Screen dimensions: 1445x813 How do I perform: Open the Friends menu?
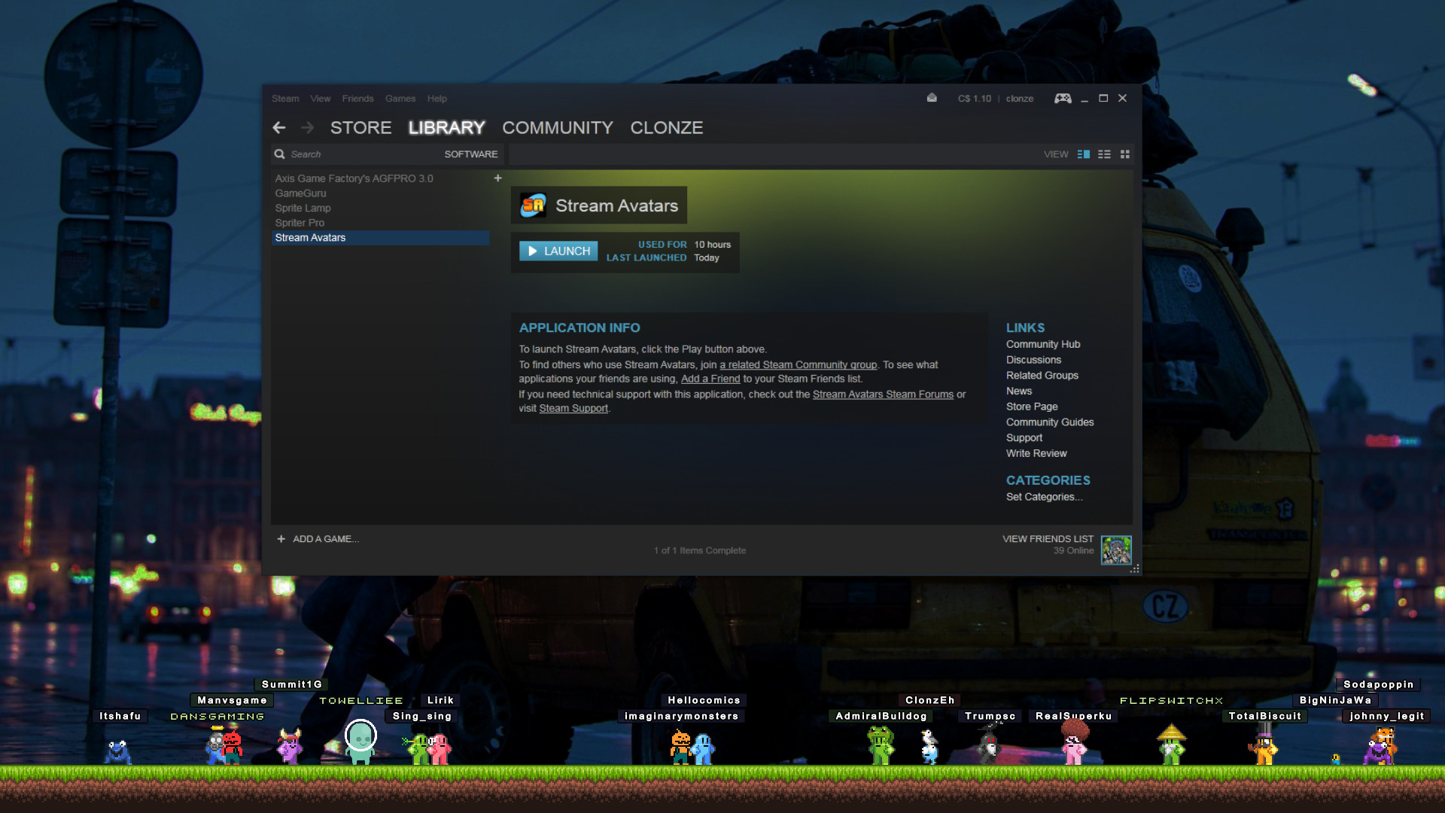(357, 99)
